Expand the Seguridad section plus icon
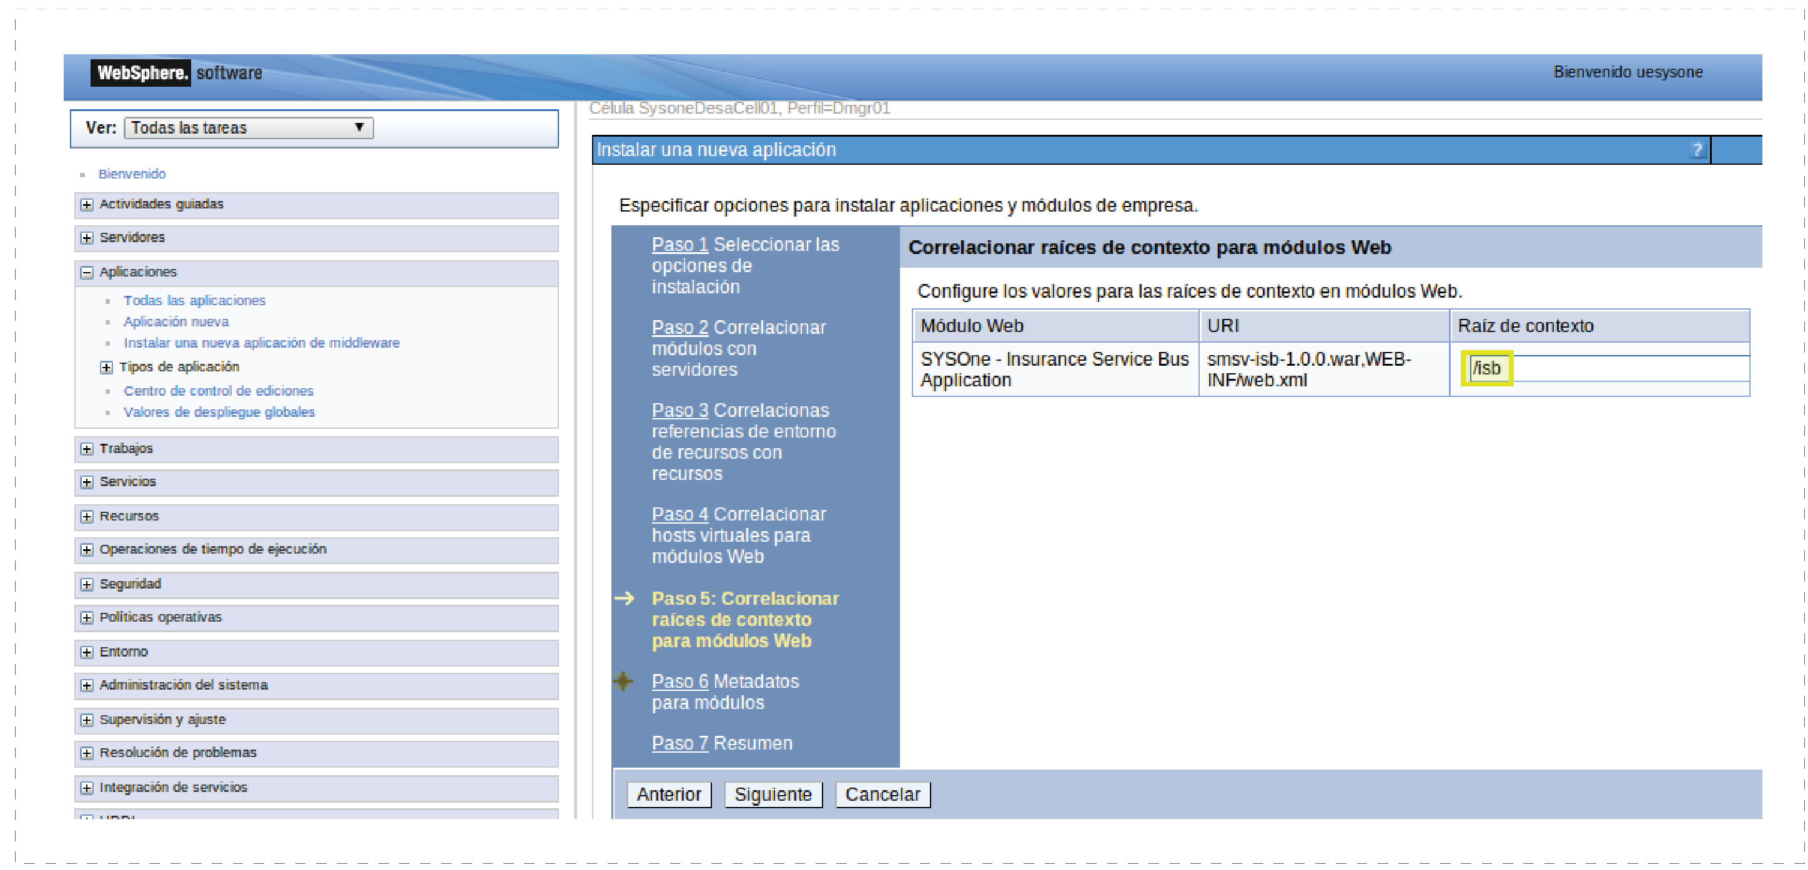The width and height of the screenshot is (1808, 870). 86,584
